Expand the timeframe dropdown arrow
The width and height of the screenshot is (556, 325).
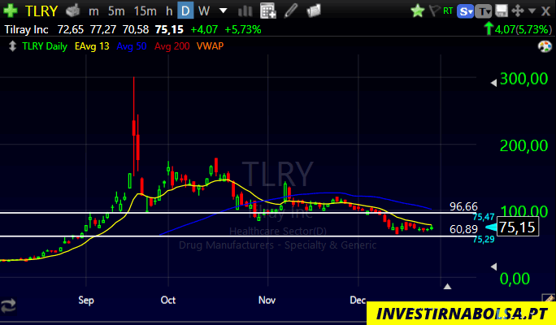(223, 11)
